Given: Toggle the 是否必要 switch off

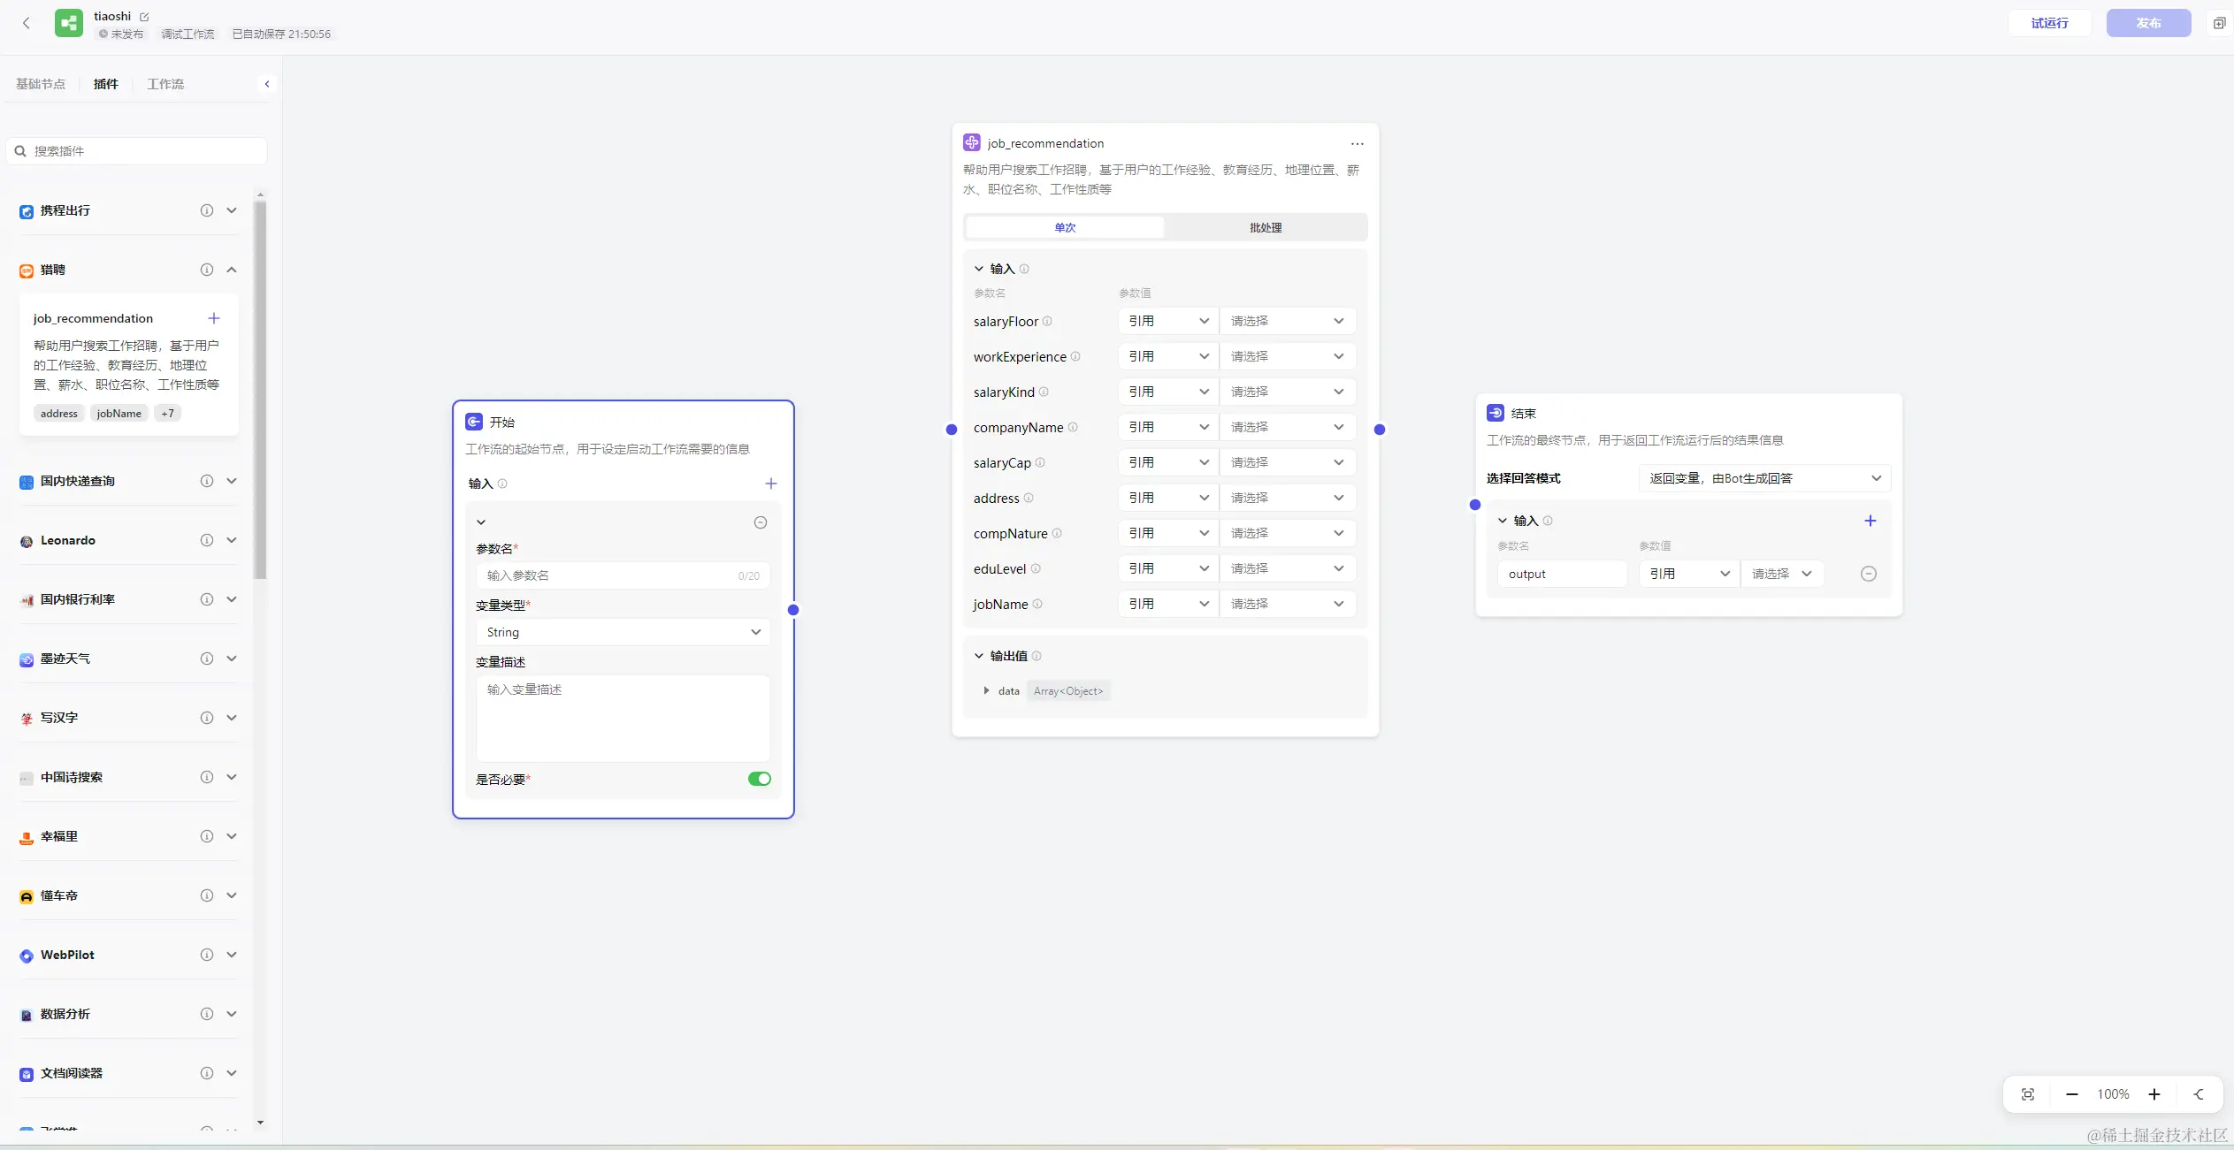Looking at the screenshot, I should pyautogui.click(x=759, y=779).
